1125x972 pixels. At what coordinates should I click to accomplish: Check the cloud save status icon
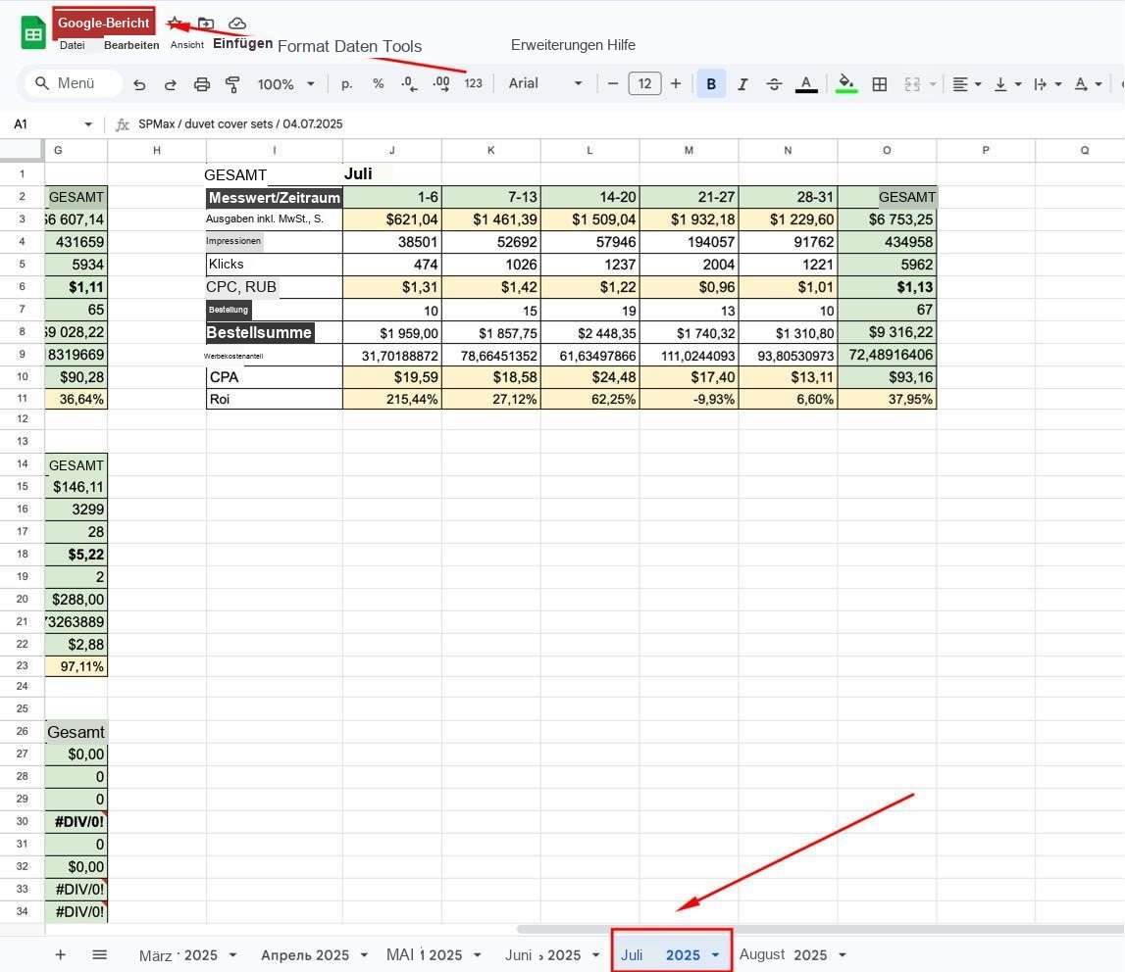click(236, 24)
